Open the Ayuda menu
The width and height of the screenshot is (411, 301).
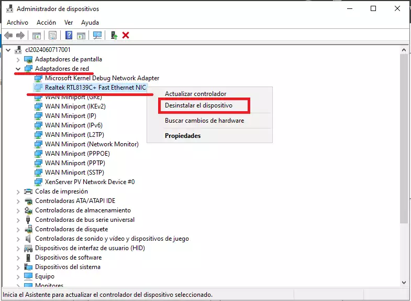click(90, 23)
